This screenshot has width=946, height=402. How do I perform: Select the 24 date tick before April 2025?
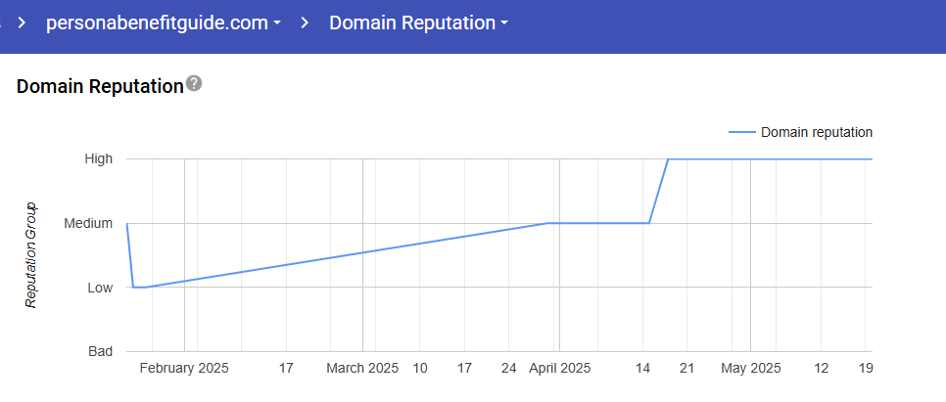click(x=508, y=369)
